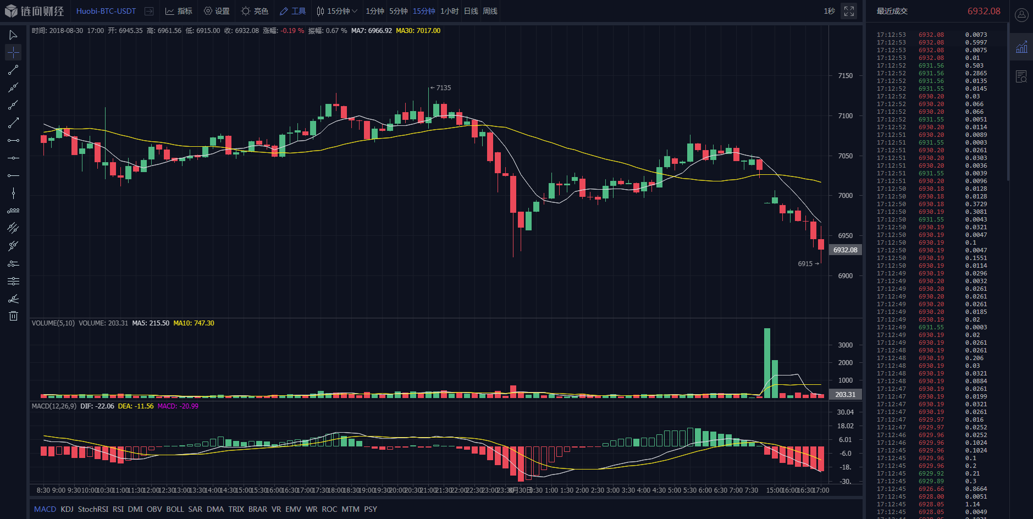The height and width of the screenshot is (519, 1033).
Task: Switch to the 日线 daily interval
Action: coord(471,11)
